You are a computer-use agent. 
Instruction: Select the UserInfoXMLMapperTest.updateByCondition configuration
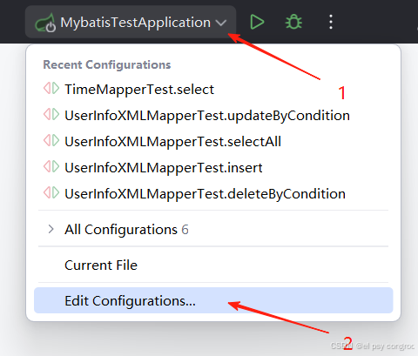213,115
